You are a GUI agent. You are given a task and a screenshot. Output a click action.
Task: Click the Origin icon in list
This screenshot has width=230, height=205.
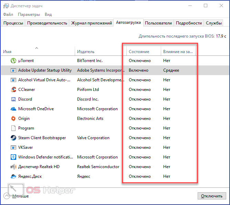tap(13, 119)
